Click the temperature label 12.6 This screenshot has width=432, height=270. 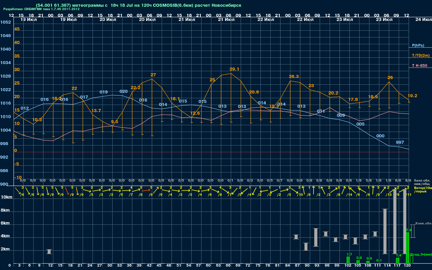pos(195,113)
